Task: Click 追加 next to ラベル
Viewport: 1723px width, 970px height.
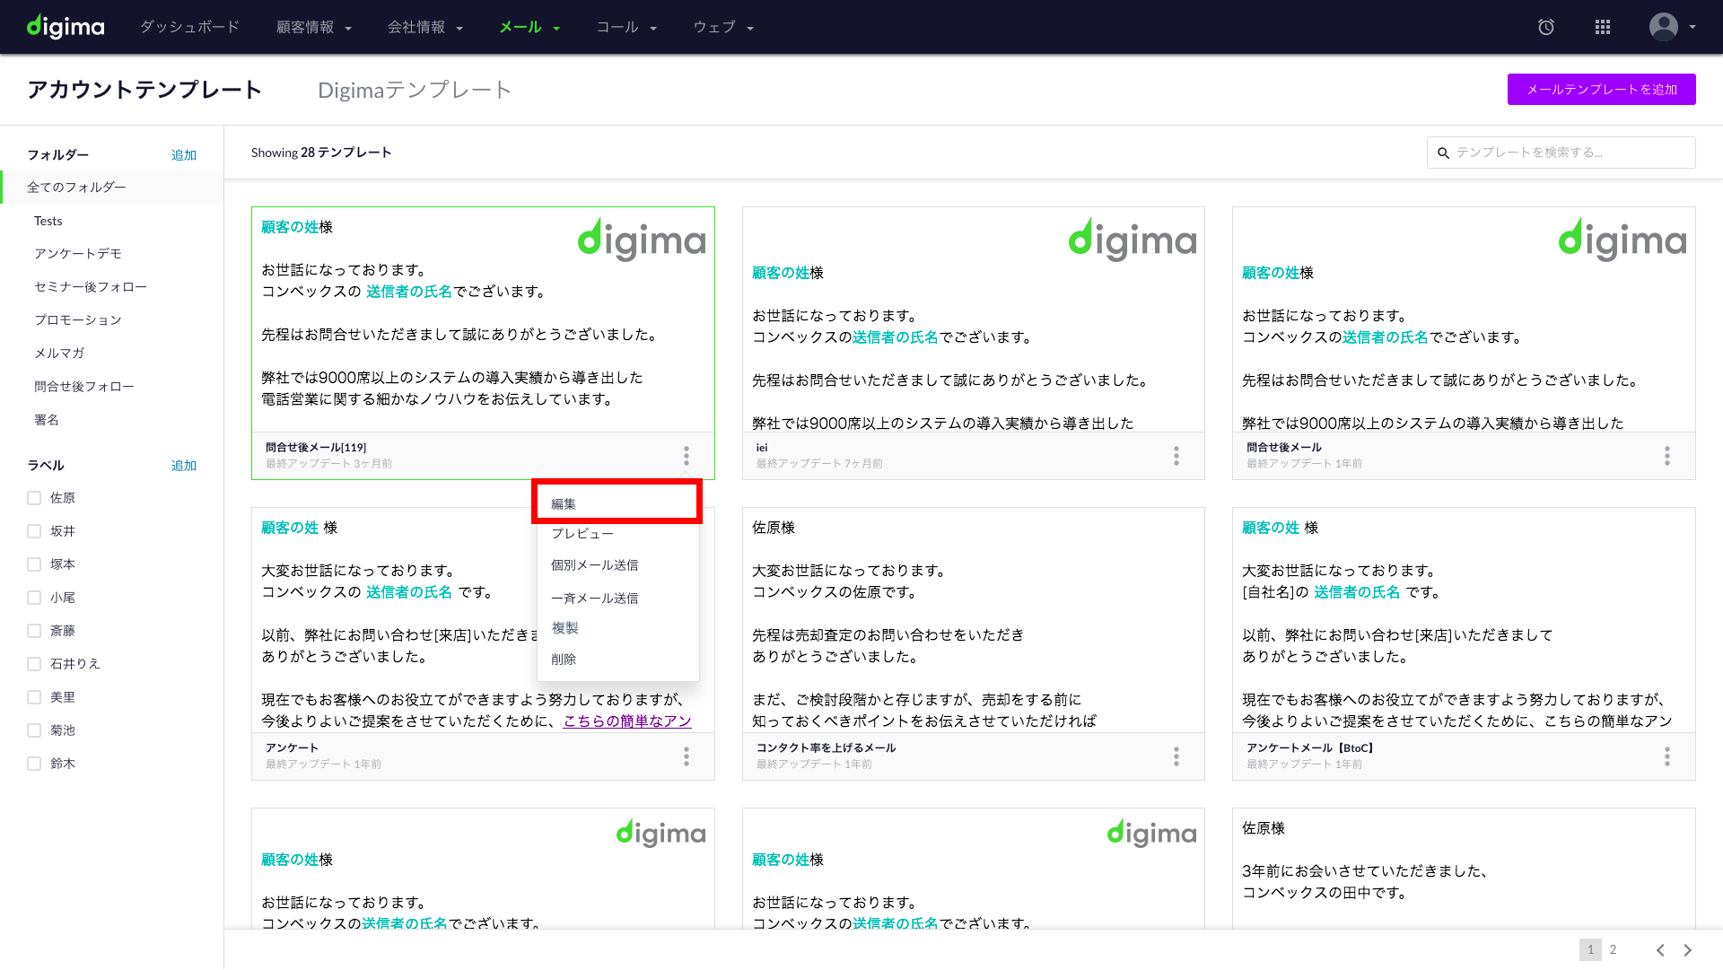Action: [184, 466]
